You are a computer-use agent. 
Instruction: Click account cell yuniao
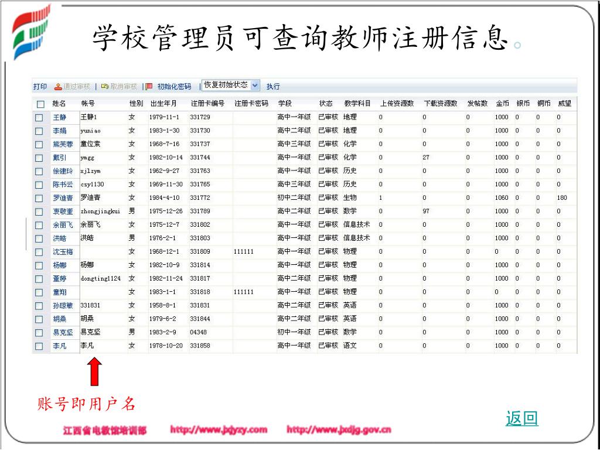coord(90,131)
